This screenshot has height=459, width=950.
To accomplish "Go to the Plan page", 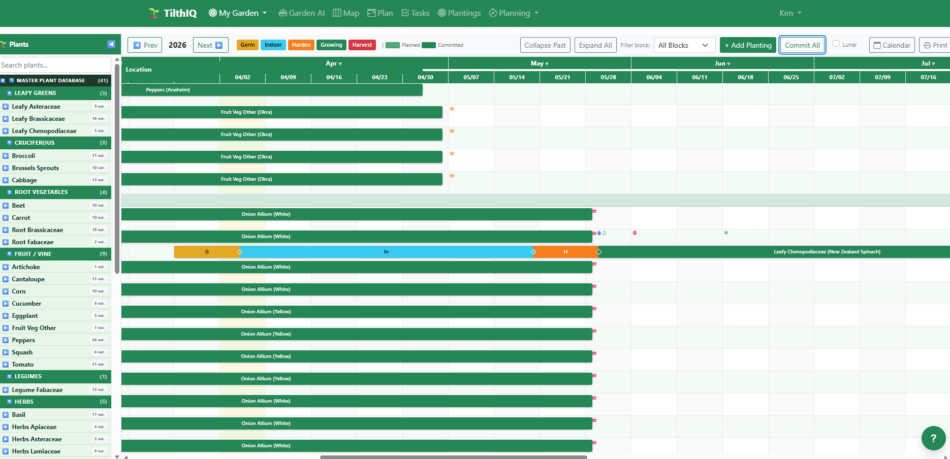I will click(x=380, y=13).
